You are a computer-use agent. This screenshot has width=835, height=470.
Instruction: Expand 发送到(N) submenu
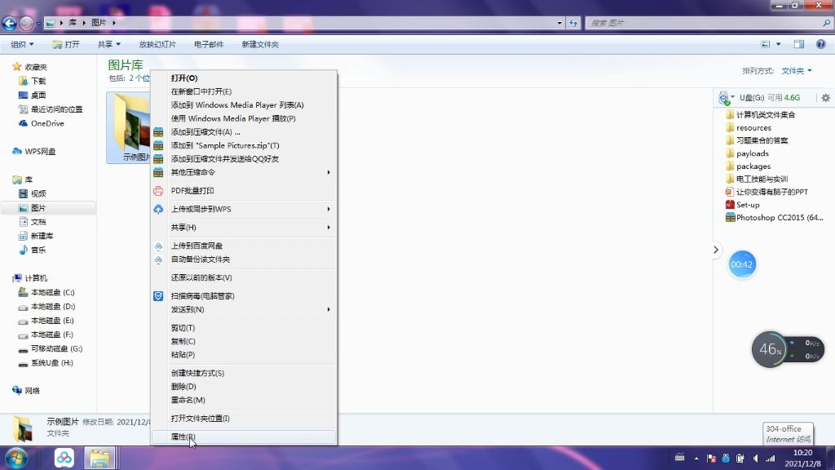[244, 309]
